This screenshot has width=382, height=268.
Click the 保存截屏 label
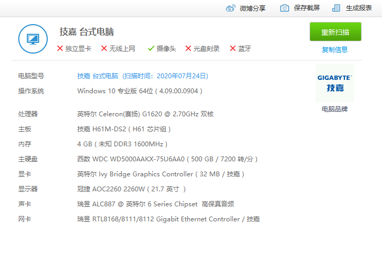pyautogui.click(x=307, y=8)
